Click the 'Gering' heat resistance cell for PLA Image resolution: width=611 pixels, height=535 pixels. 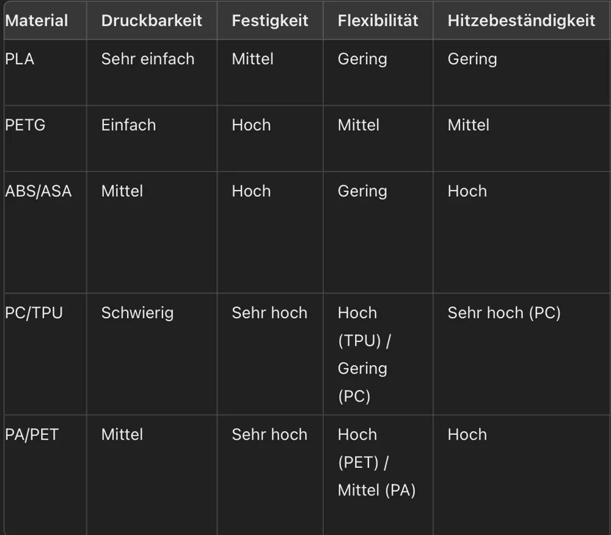pyautogui.click(x=522, y=73)
